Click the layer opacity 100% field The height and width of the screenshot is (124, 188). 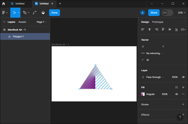175,77
